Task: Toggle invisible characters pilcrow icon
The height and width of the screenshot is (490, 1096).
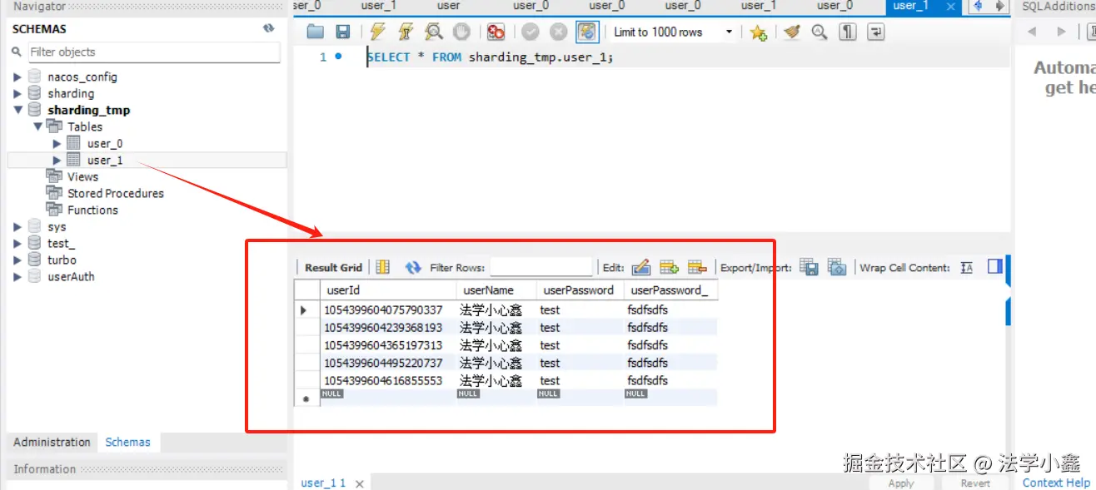Action: point(847,32)
